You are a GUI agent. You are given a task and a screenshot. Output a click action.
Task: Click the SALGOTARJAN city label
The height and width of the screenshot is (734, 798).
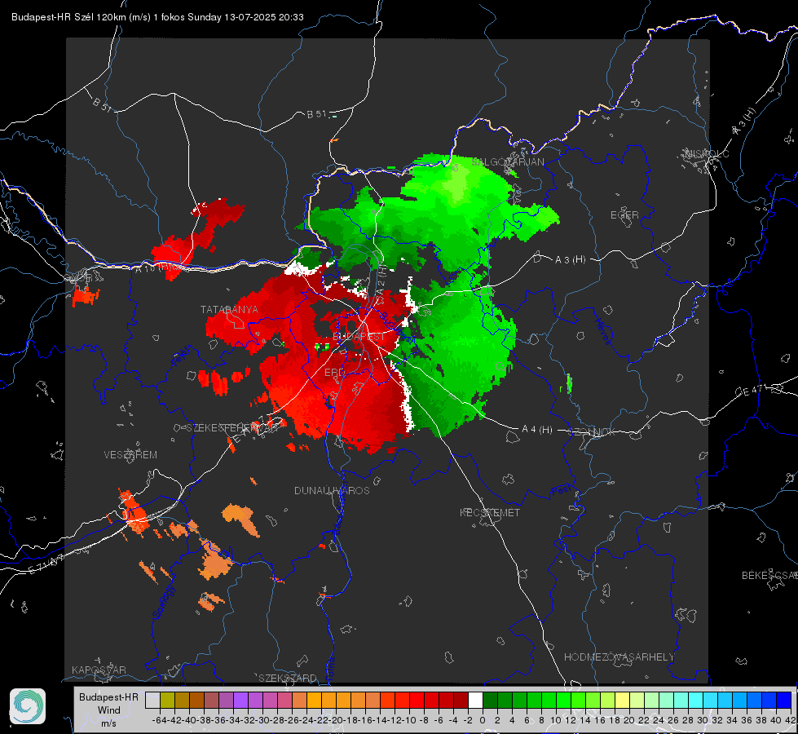pos(508,162)
